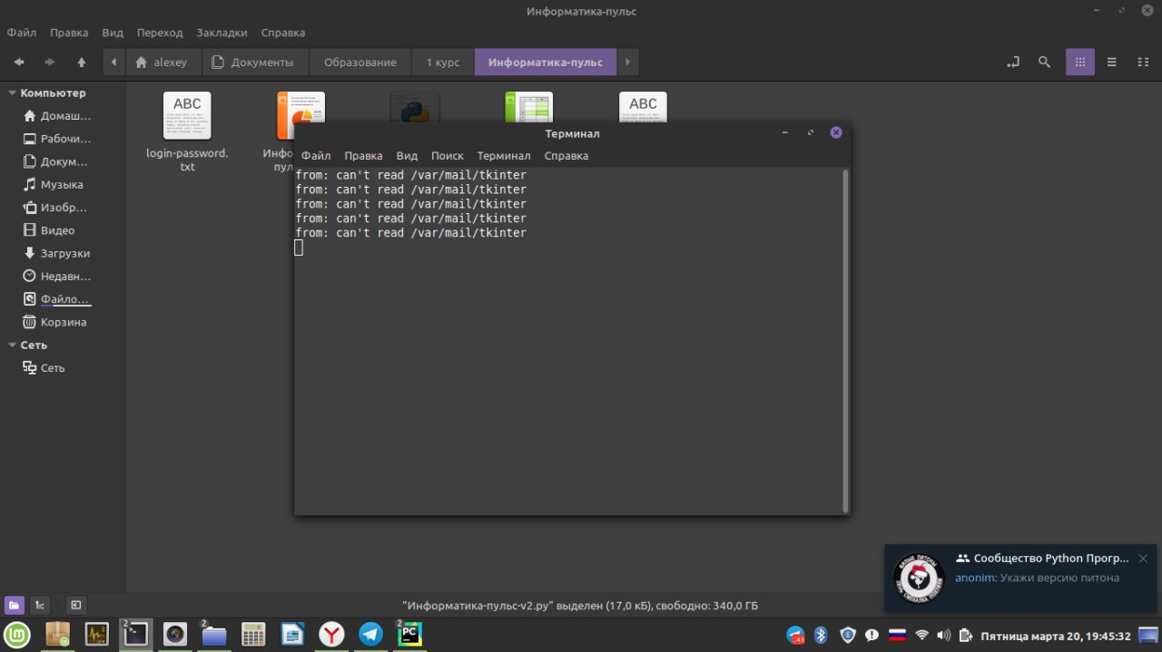1162x652 pixels.
Task: Open Терминал menu in terminal window
Action: [504, 156]
